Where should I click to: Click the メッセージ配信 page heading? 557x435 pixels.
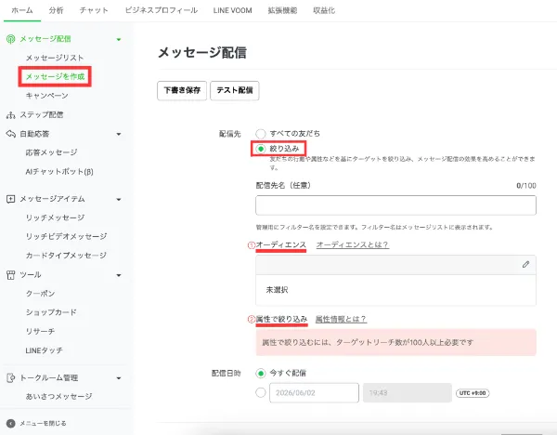coord(202,53)
